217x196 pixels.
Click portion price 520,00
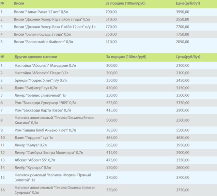pos(112,168)
